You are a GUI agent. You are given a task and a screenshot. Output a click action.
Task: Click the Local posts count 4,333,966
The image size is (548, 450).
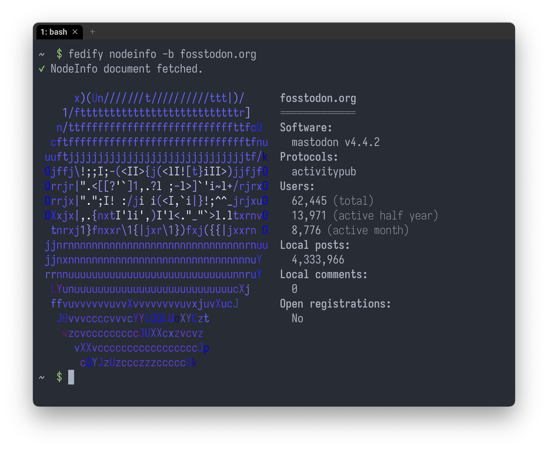click(318, 259)
